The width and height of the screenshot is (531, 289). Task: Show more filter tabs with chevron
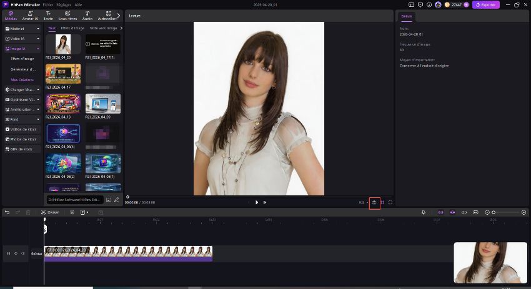[121, 29]
